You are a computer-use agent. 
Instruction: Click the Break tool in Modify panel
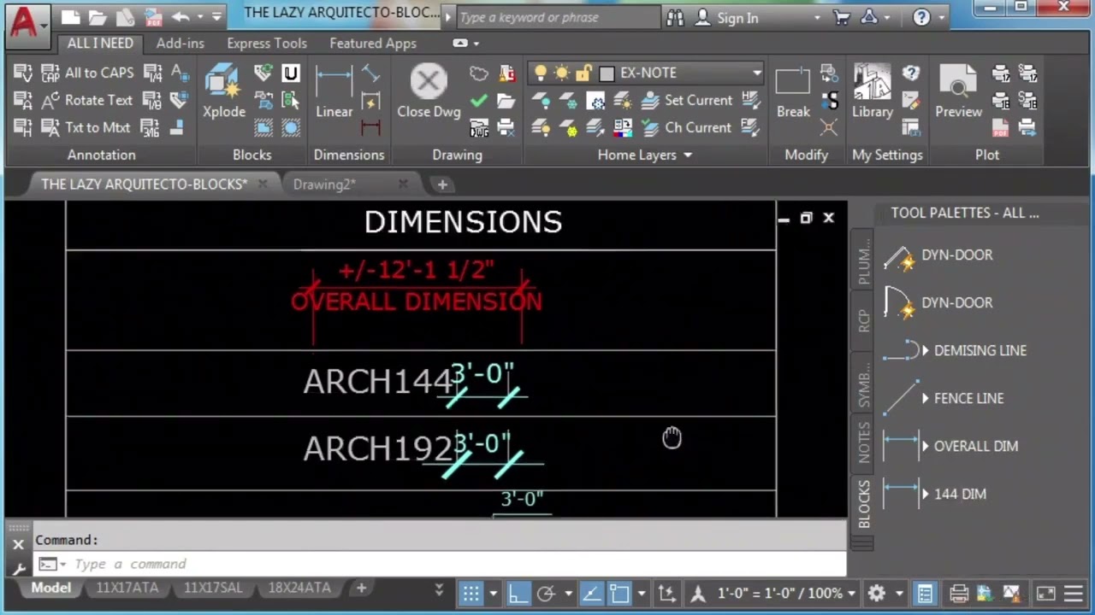(793, 92)
